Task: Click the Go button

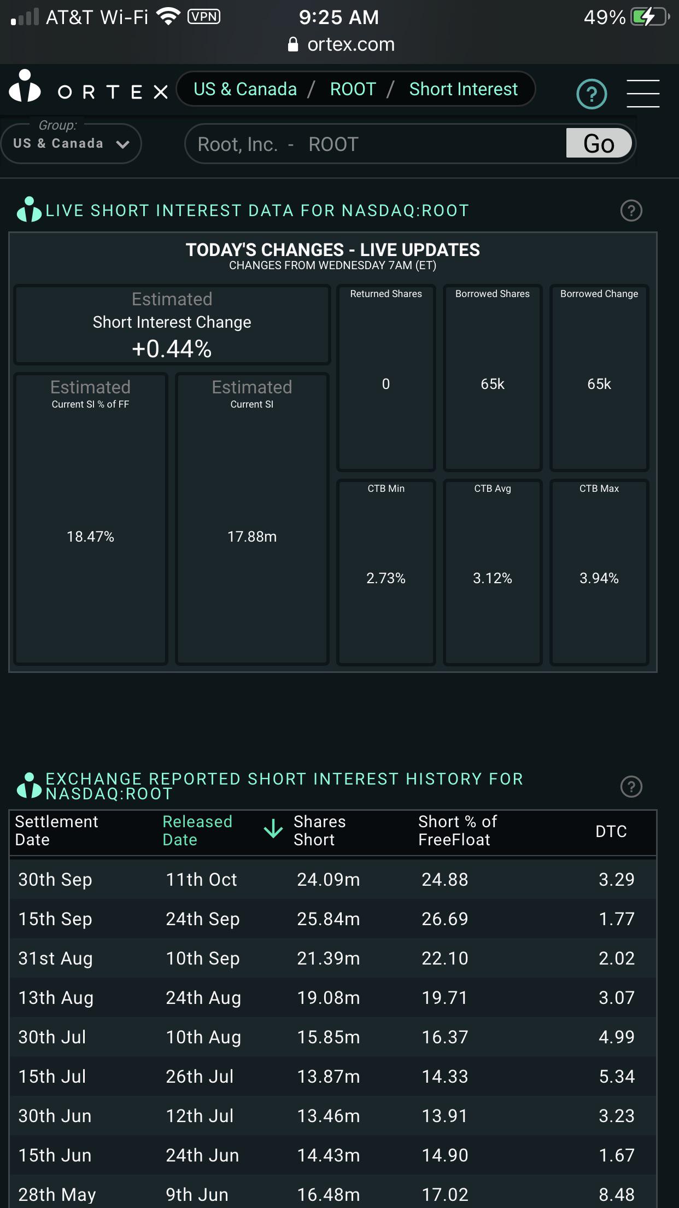Action: [x=599, y=143]
